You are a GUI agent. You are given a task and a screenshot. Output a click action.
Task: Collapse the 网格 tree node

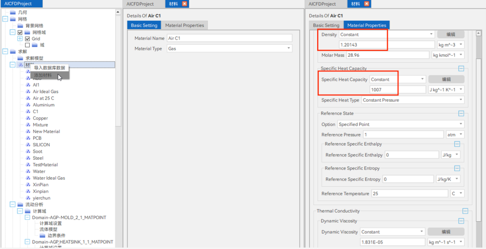click(x=5, y=19)
